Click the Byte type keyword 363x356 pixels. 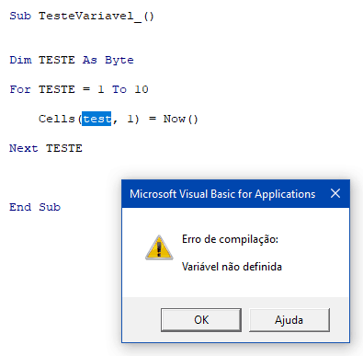tap(119, 61)
